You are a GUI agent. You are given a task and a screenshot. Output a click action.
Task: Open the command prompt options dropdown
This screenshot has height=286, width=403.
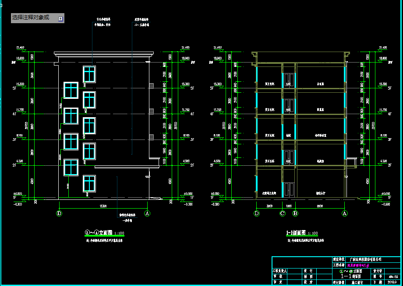click(60, 18)
